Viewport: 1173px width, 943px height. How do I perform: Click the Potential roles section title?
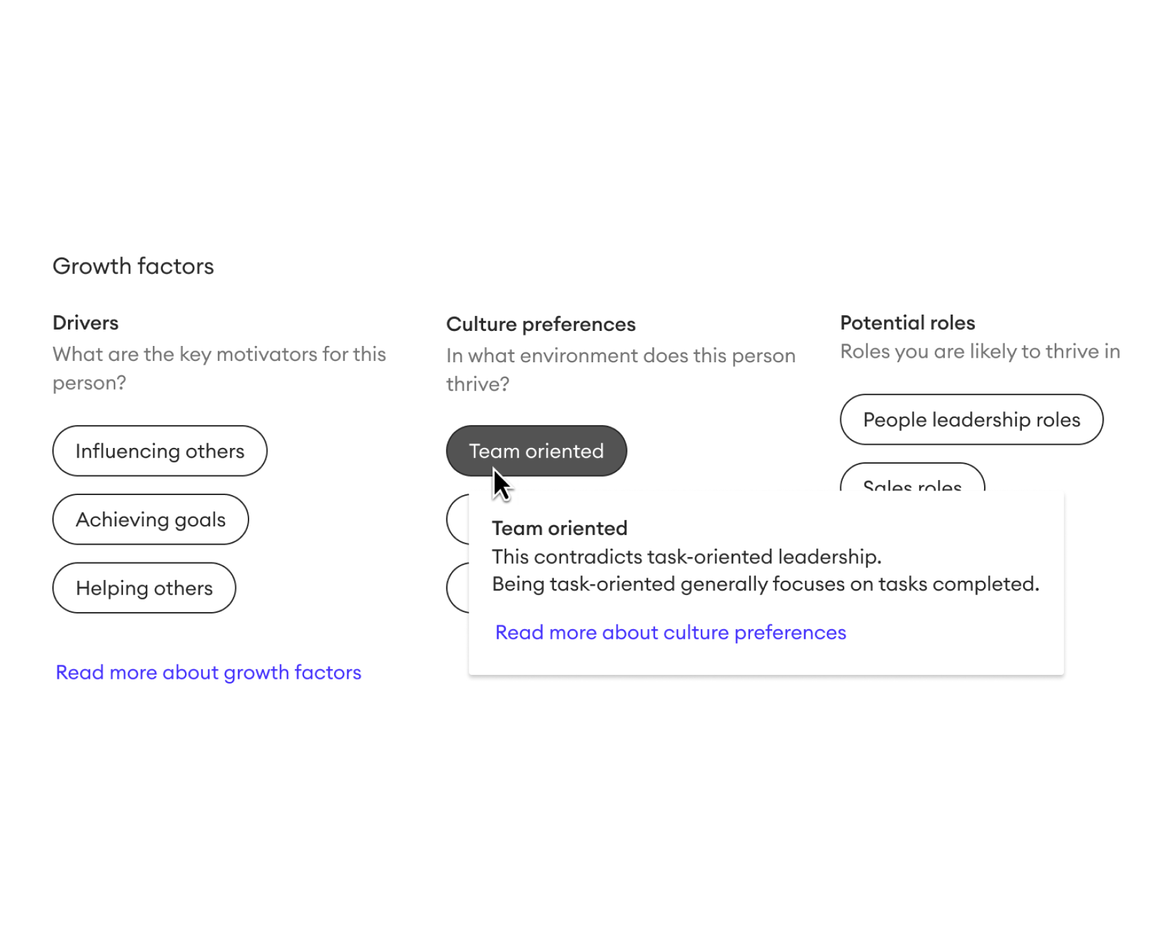[907, 322]
